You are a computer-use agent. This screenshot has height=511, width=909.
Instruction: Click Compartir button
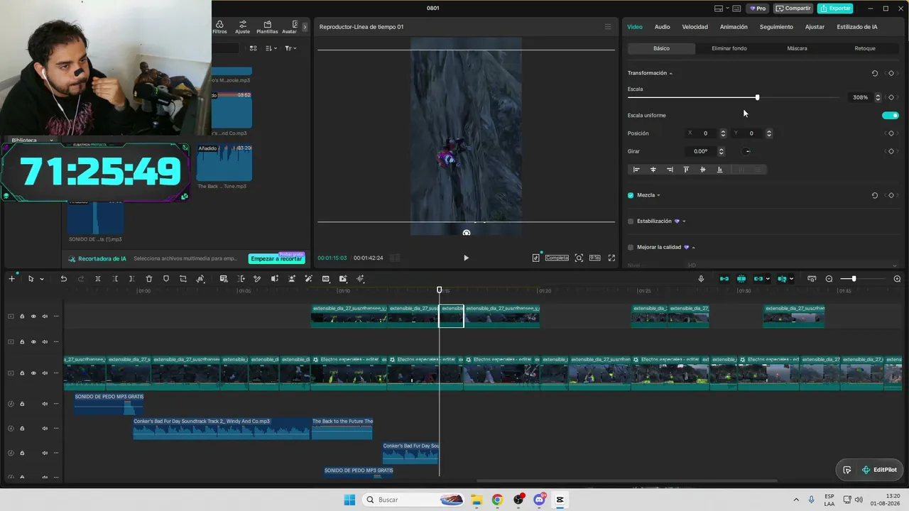pyautogui.click(x=793, y=9)
